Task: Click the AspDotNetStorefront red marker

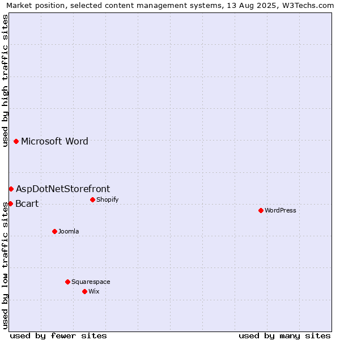Action: tap(11, 189)
